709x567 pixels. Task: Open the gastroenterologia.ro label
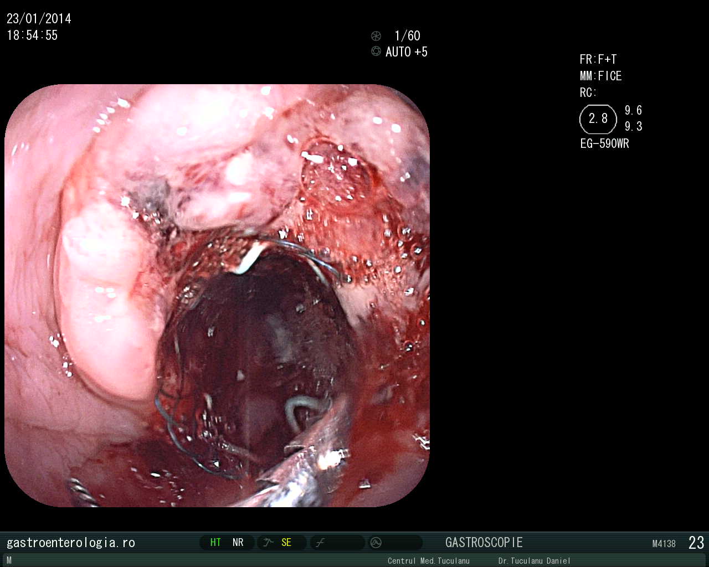click(71, 543)
